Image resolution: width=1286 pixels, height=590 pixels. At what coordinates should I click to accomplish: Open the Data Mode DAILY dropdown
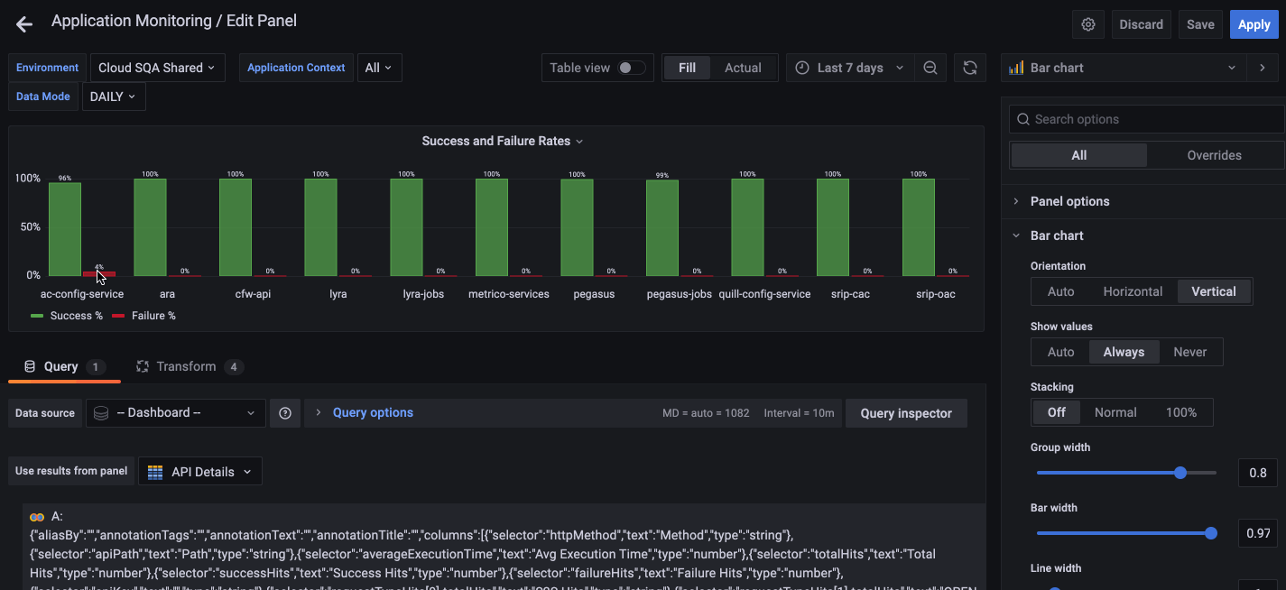click(x=113, y=96)
